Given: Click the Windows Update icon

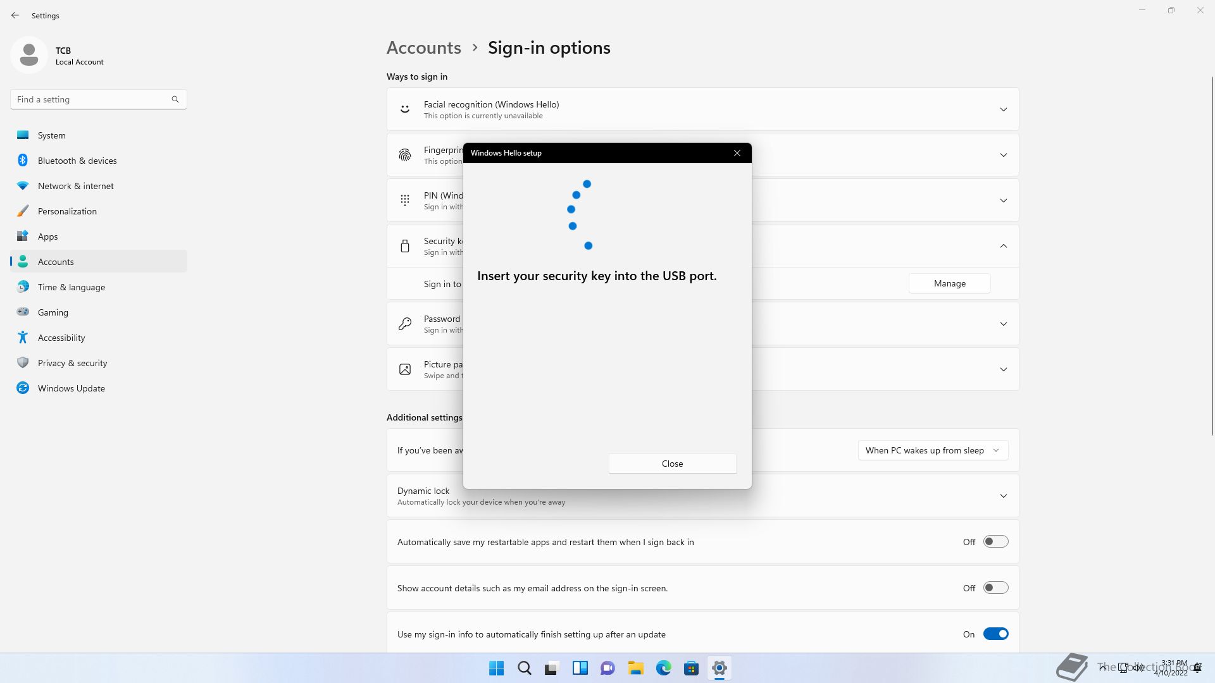Looking at the screenshot, I should point(23,388).
